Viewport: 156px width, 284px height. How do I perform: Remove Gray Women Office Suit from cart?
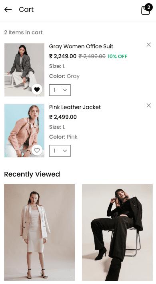[x=148, y=45]
